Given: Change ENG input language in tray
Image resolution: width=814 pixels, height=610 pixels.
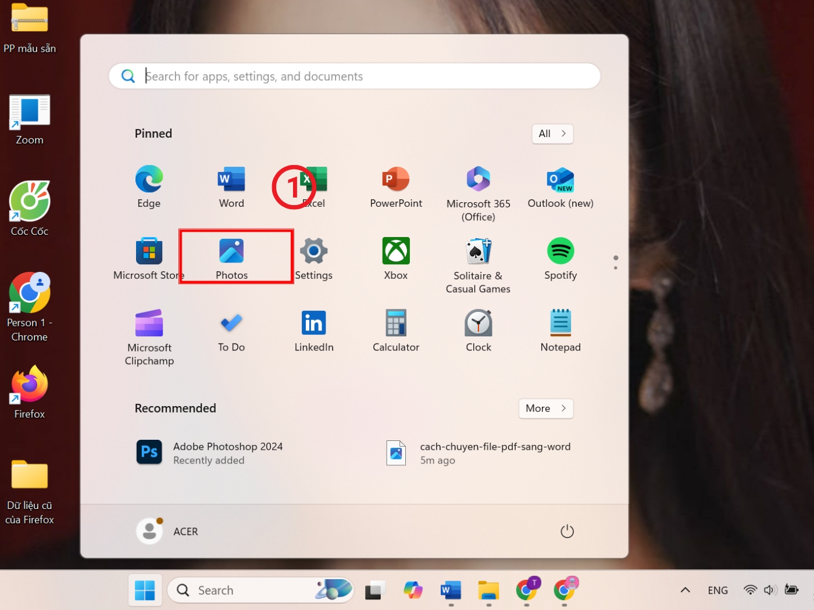Looking at the screenshot, I should pyautogui.click(x=717, y=590).
